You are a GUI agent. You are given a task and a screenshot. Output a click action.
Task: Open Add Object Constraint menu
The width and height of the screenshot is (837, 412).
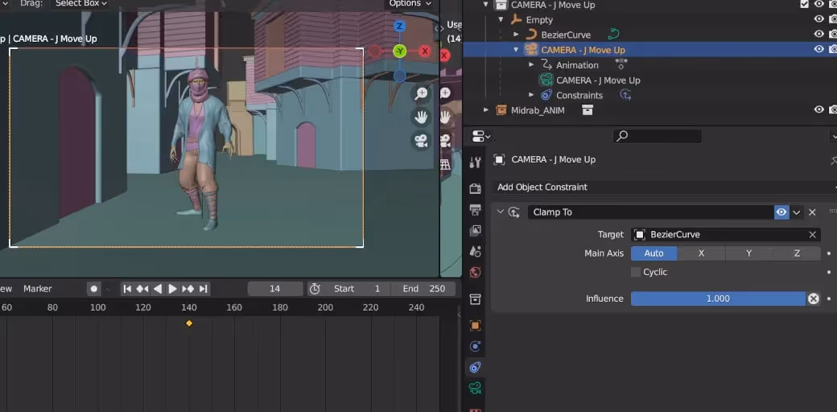[663, 187]
